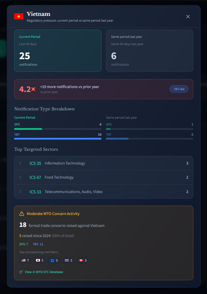Click the TBT-led badge
The image size is (207, 294).
coord(179,89)
